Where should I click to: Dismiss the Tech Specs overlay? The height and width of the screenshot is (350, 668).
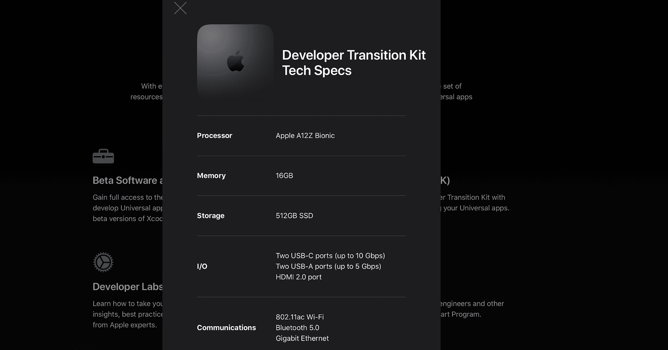click(x=180, y=8)
